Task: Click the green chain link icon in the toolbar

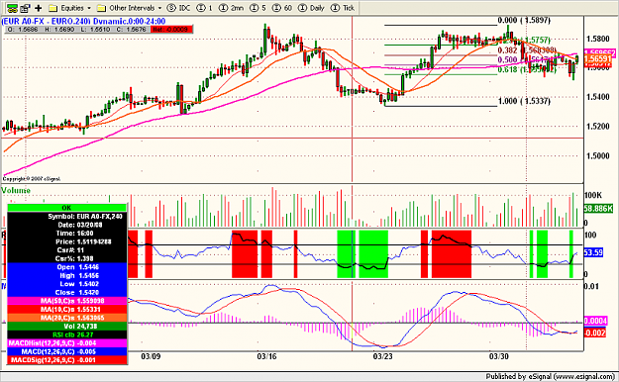Action: [x=12, y=8]
